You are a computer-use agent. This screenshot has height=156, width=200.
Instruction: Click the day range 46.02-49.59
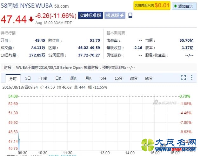click(x=89, y=48)
